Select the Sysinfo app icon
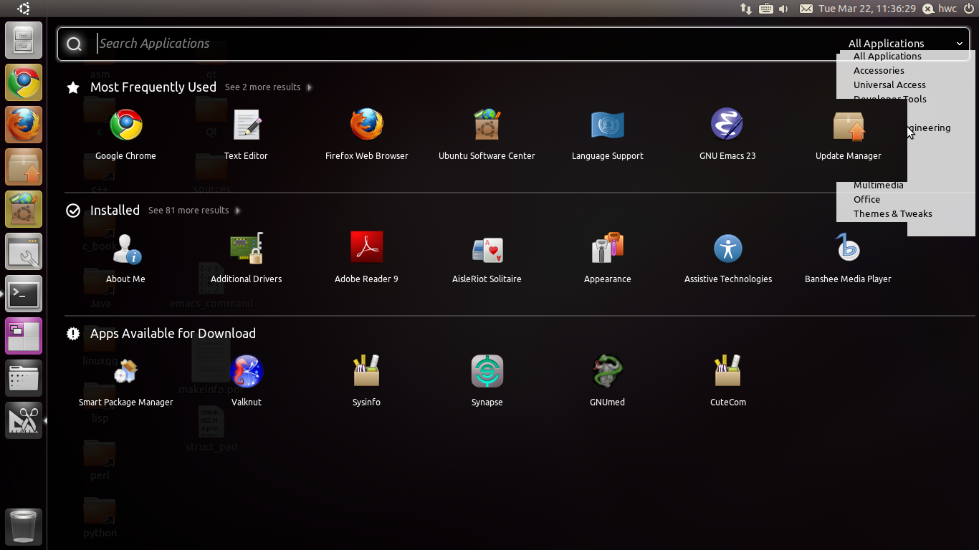The height and width of the screenshot is (550, 979). pos(366,372)
